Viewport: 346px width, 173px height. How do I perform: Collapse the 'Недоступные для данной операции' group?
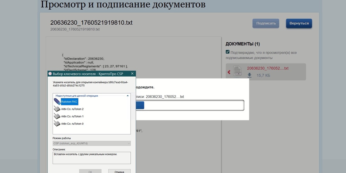pyautogui.click(x=128, y=96)
